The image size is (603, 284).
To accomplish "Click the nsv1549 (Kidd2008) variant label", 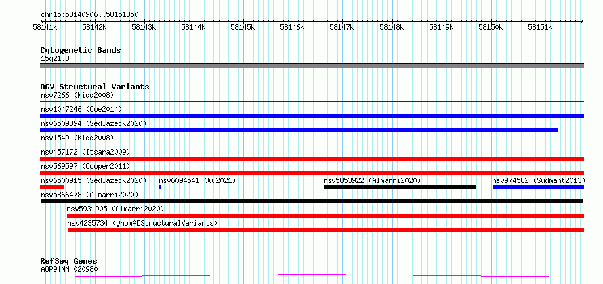I will 77,138.
